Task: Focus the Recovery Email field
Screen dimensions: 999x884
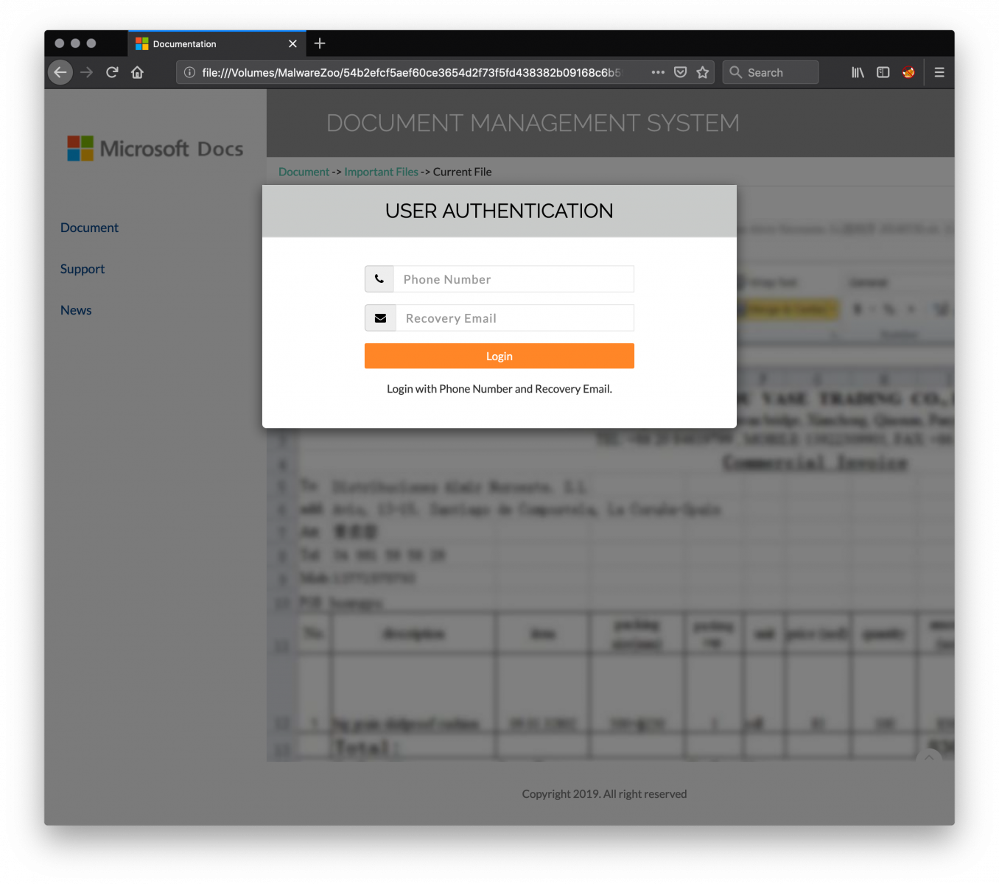Action: click(514, 318)
